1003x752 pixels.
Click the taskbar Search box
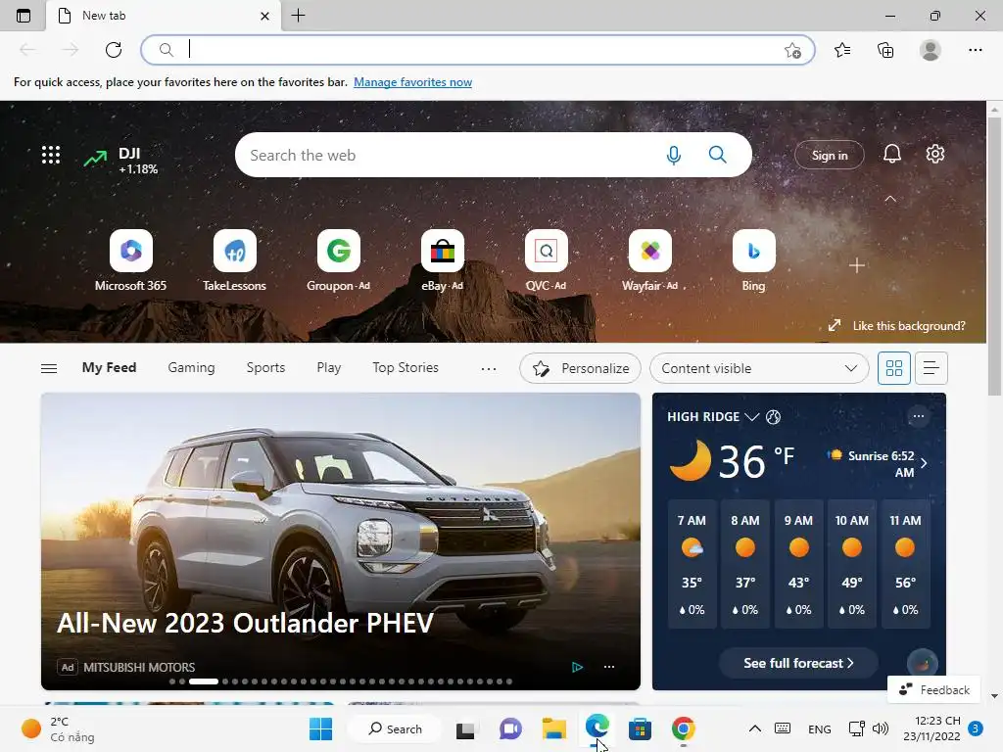396,728
